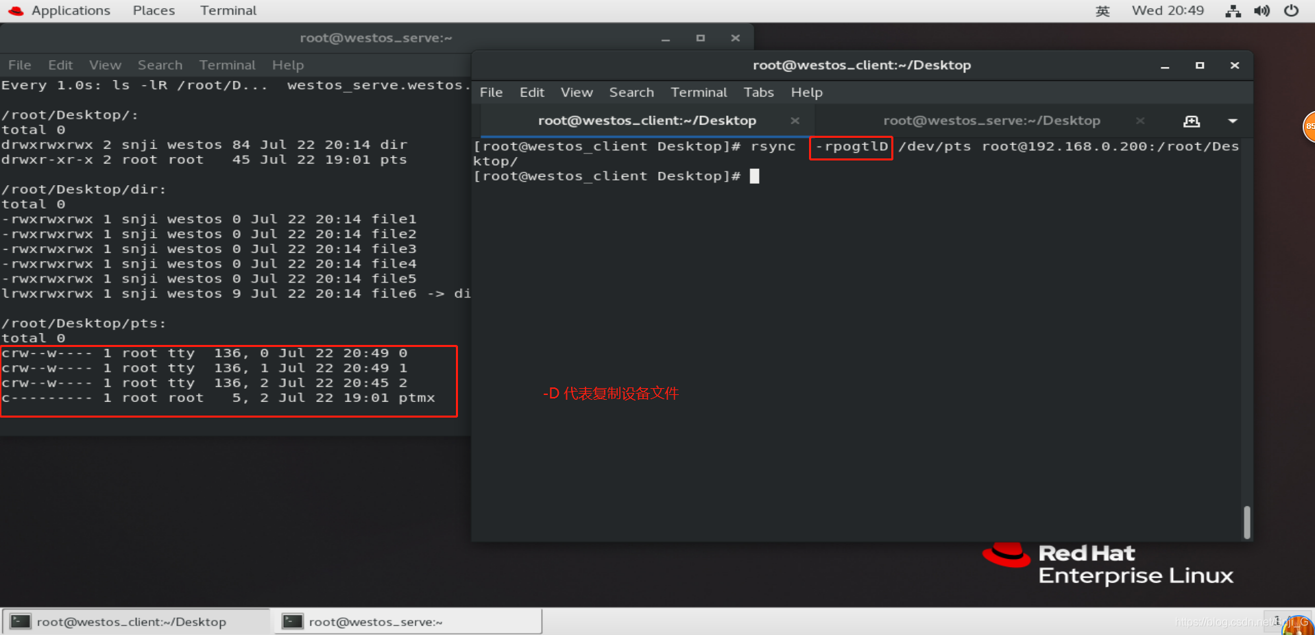Open View menu in westos_client terminal
Image resolution: width=1315 pixels, height=635 pixels.
(x=576, y=93)
